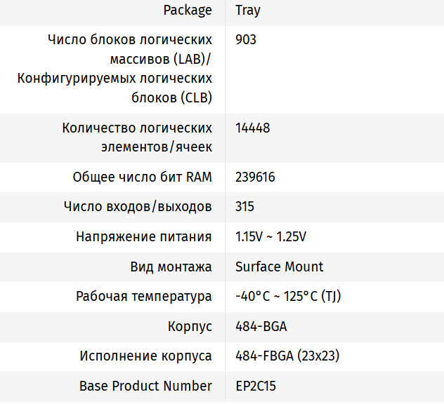Click the "Tray" package value
The width and height of the screenshot is (444, 404).
click(248, 11)
